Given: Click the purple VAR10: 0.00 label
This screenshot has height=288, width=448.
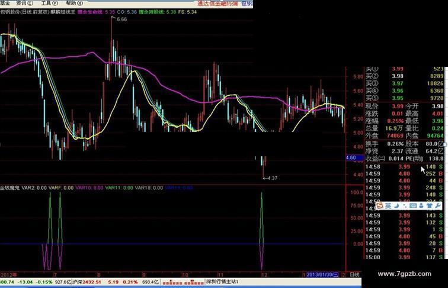Looking at the screenshot, I should click(x=89, y=188).
